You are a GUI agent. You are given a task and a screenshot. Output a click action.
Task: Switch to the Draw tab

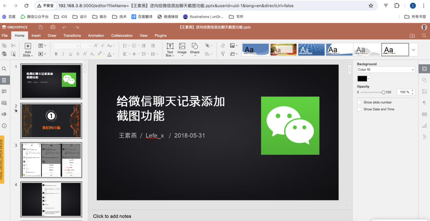click(x=52, y=36)
